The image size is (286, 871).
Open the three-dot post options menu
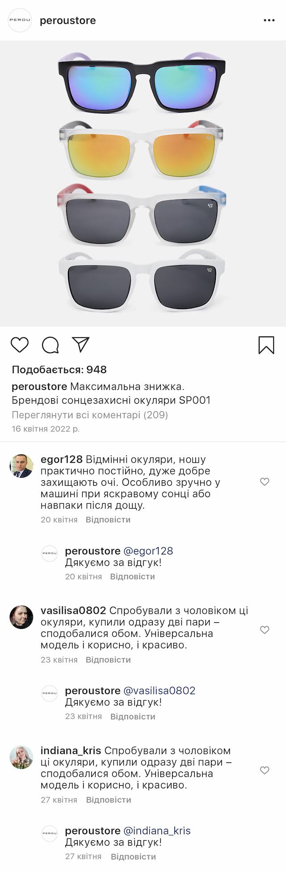point(269,21)
